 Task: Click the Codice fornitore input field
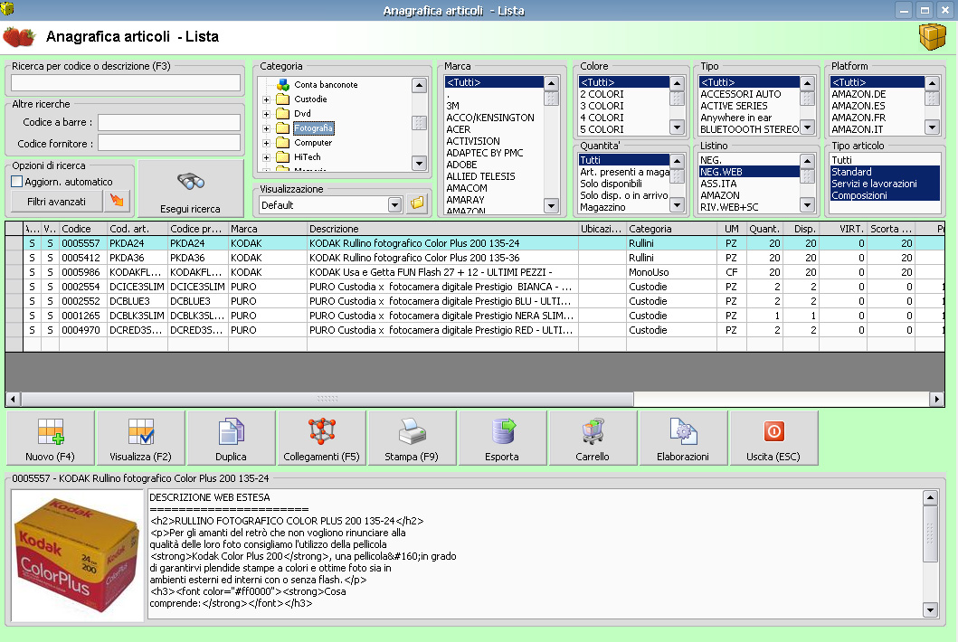(x=169, y=144)
